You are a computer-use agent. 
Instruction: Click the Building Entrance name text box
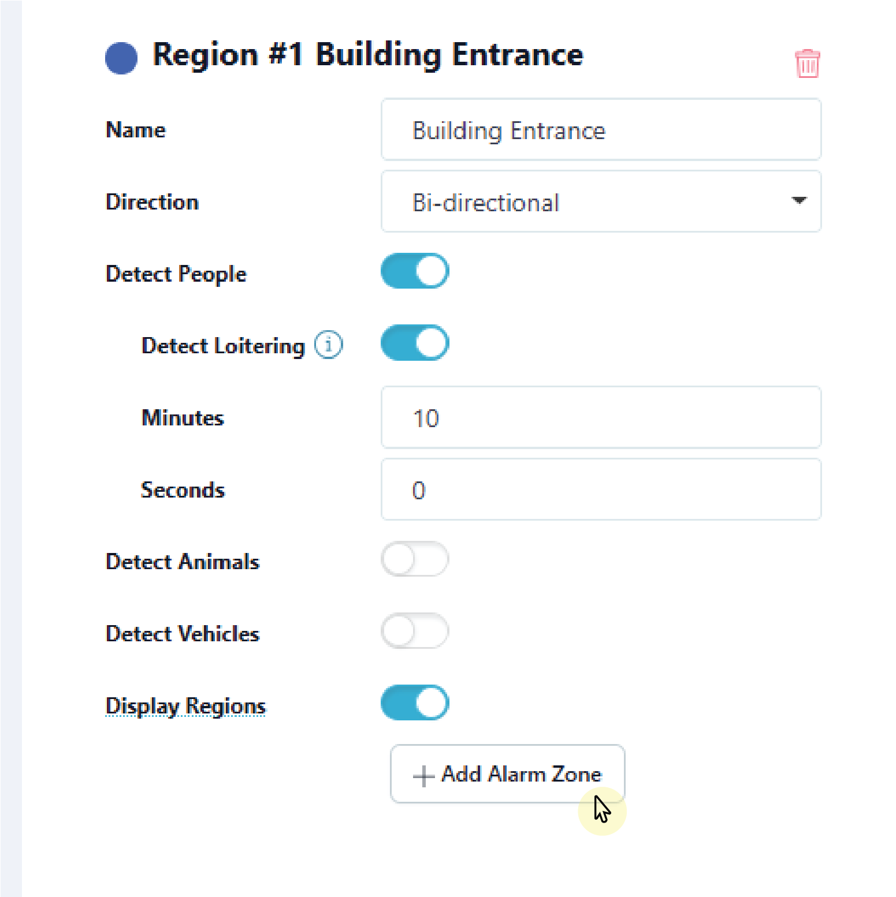point(601,129)
